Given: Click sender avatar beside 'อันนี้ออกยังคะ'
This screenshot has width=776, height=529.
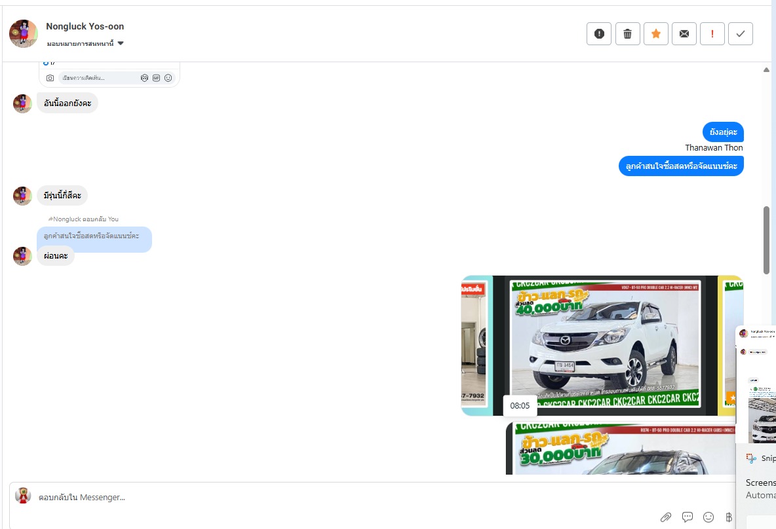Looking at the screenshot, I should pyautogui.click(x=22, y=103).
